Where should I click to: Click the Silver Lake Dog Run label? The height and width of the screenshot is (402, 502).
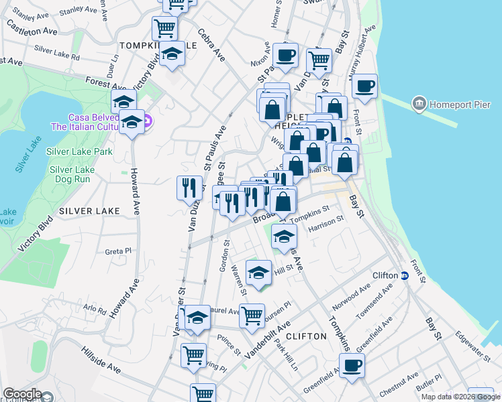(72, 174)
